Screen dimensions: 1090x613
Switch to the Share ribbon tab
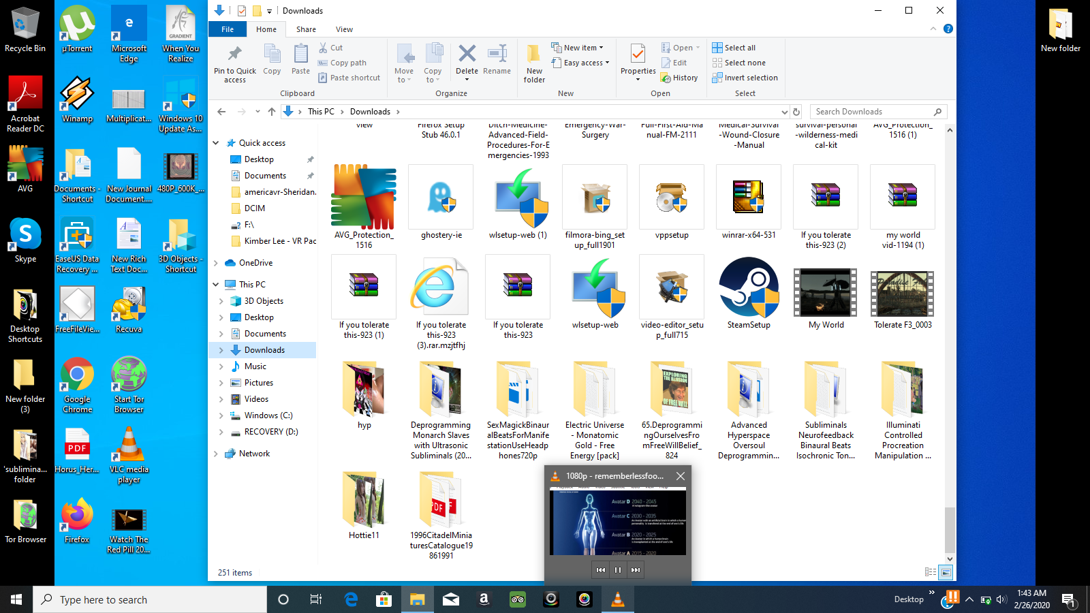click(x=306, y=29)
